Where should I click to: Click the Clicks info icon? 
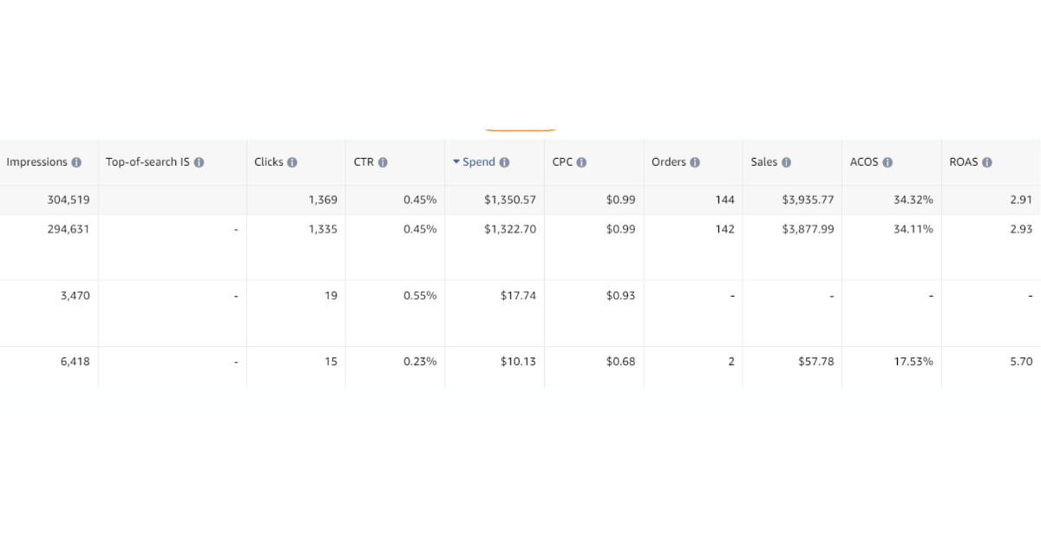coord(293,161)
